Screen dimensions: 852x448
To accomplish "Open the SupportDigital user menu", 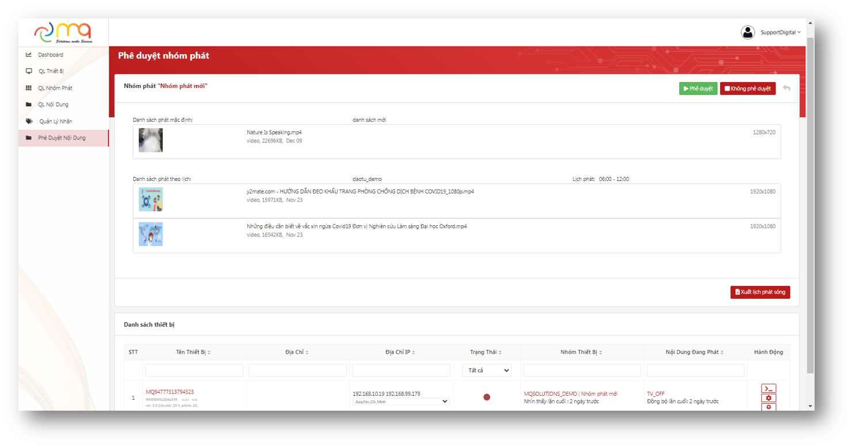I will (x=780, y=33).
